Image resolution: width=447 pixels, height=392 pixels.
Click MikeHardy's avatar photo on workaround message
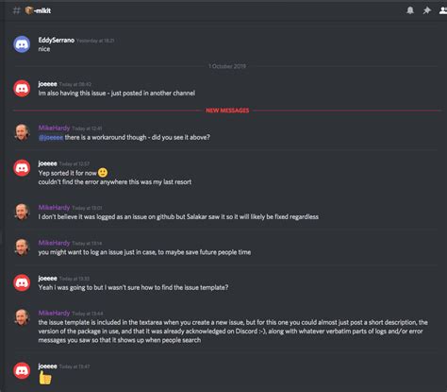pos(22,132)
